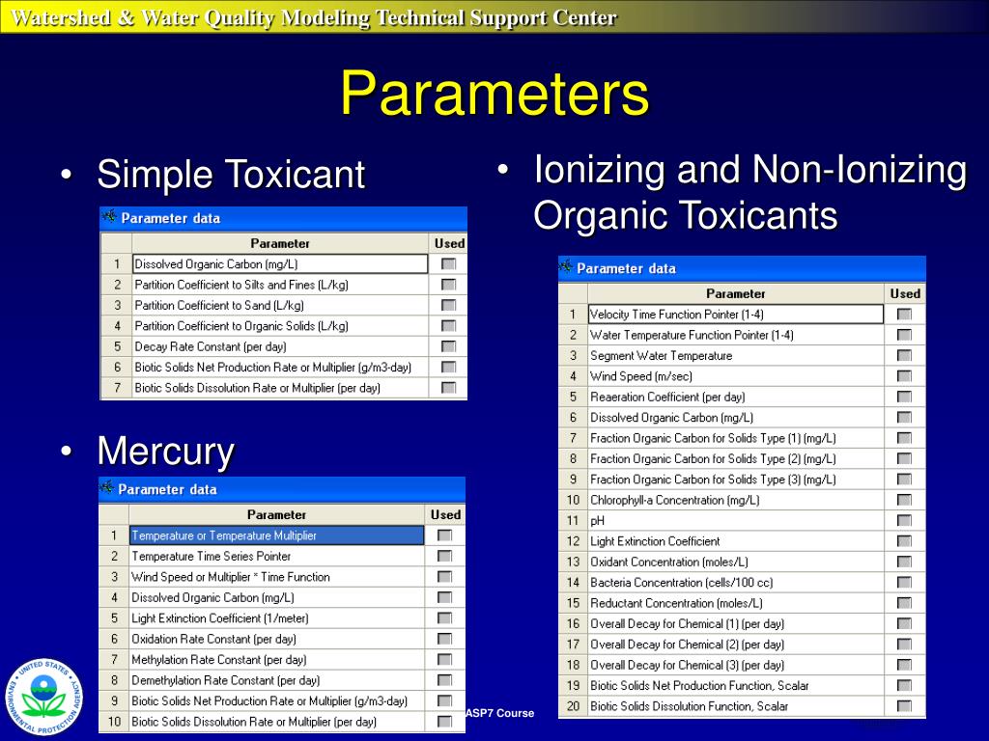
Task: Select Velocity Time Function Pointer (1-4) cell
Action: pyautogui.click(x=735, y=314)
